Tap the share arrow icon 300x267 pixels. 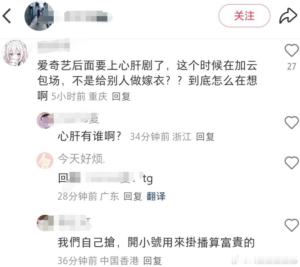point(288,16)
